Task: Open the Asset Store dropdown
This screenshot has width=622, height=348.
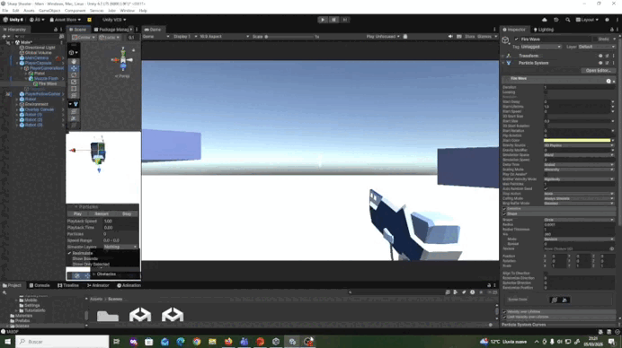Action: pyautogui.click(x=65, y=20)
